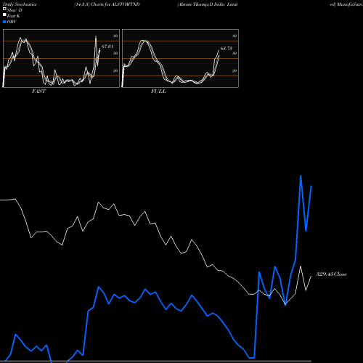Click the FULL stochastic chart thumbnail
Screen dimensions: 363x363
point(180,58)
